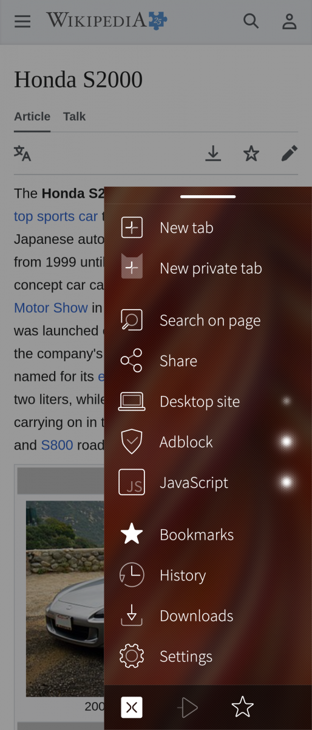Image resolution: width=312 pixels, height=730 pixels.
Task: Edit the article with pencil icon
Action: point(290,154)
